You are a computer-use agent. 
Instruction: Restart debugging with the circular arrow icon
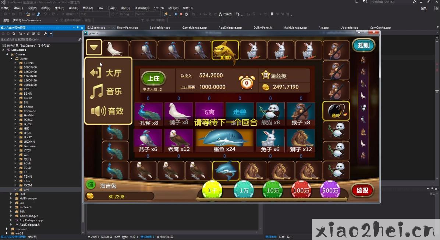coord(186,14)
